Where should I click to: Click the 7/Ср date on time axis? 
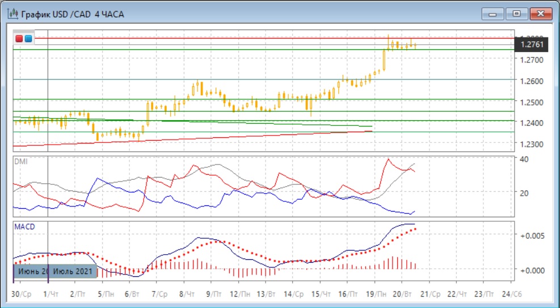pos(159,294)
